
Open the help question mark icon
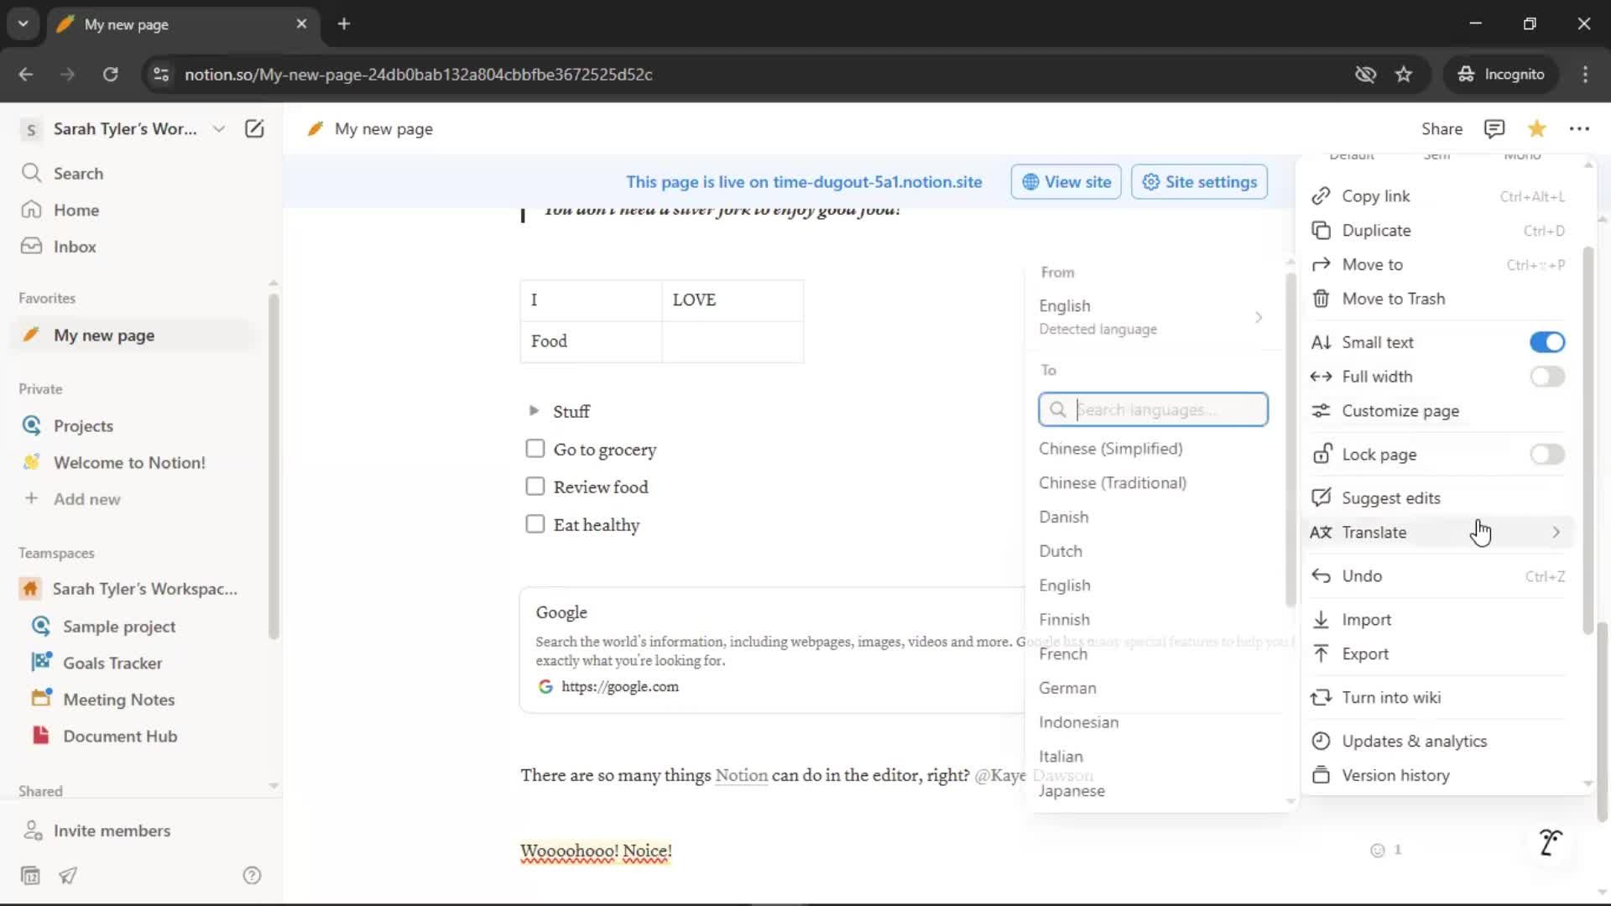pyautogui.click(x=252, y=875)
